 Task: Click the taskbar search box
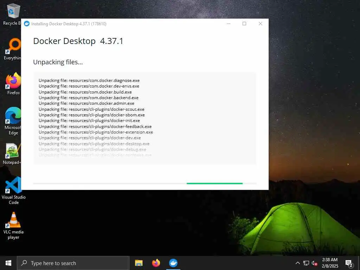click(73, 263)
